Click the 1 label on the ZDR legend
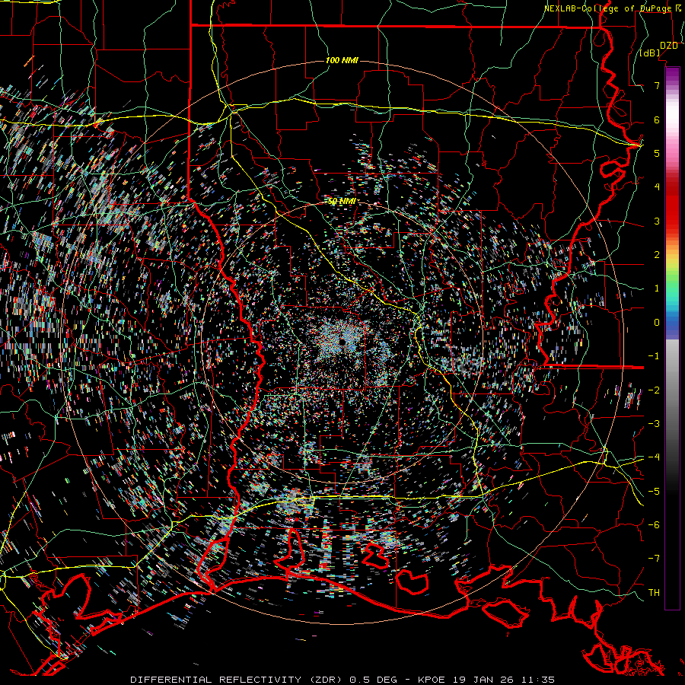 657,288
